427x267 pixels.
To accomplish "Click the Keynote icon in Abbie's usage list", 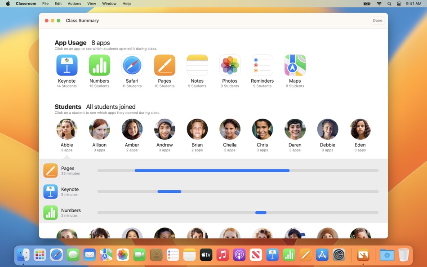I will pos(50,191).
